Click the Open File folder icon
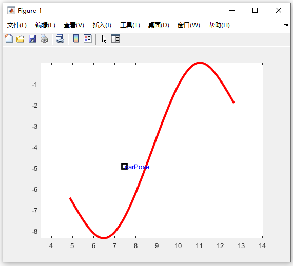 [x=21, y=38]
